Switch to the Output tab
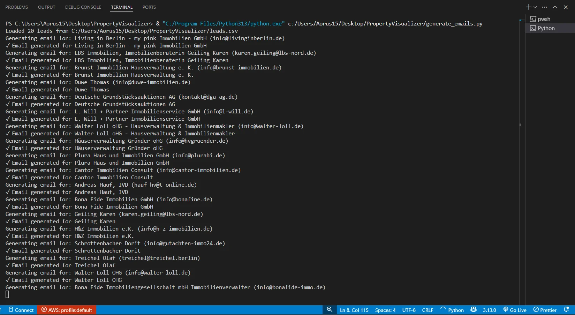The image size is (575, 315). [x=46, y=7]
